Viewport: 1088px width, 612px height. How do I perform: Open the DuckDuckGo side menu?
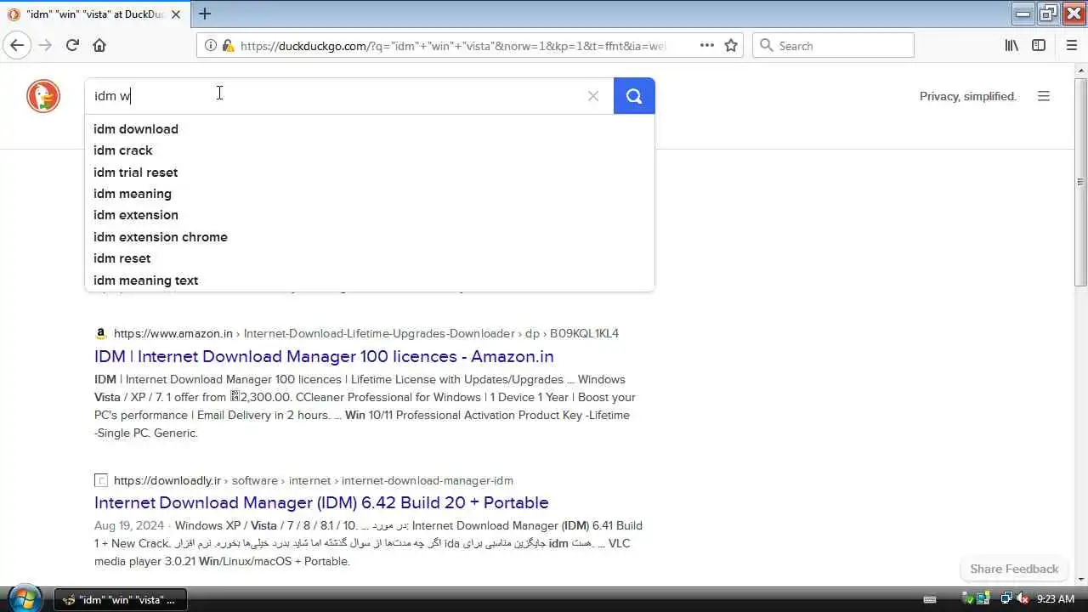click(1044, 96)
